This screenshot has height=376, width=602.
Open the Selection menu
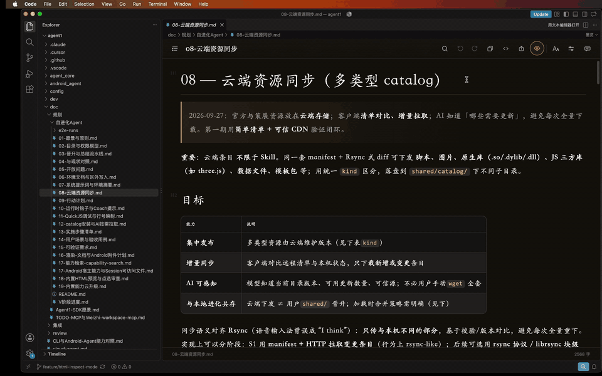(x=84, y=4)
